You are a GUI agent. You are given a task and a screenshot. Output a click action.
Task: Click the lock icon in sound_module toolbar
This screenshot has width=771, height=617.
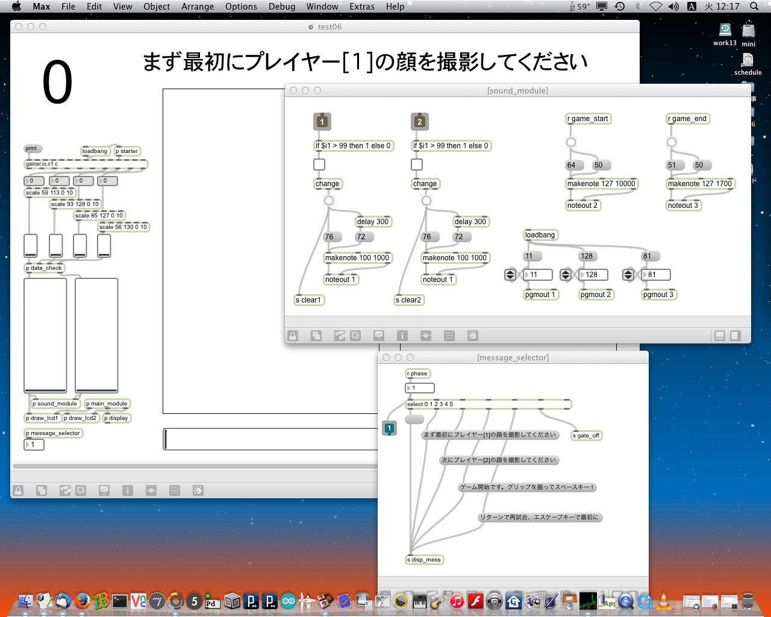pos(293,336)
